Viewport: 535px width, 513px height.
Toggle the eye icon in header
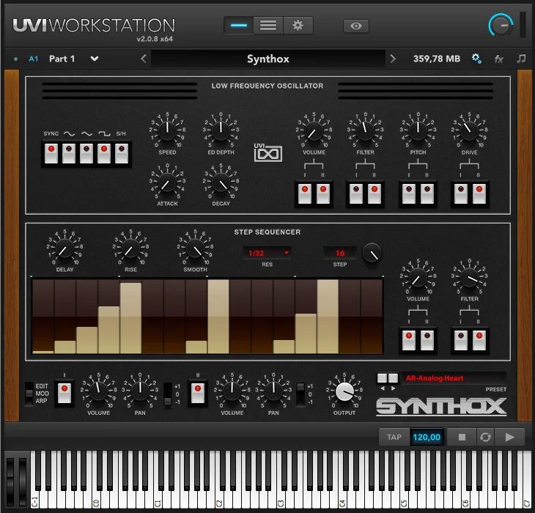click(356, 26)
